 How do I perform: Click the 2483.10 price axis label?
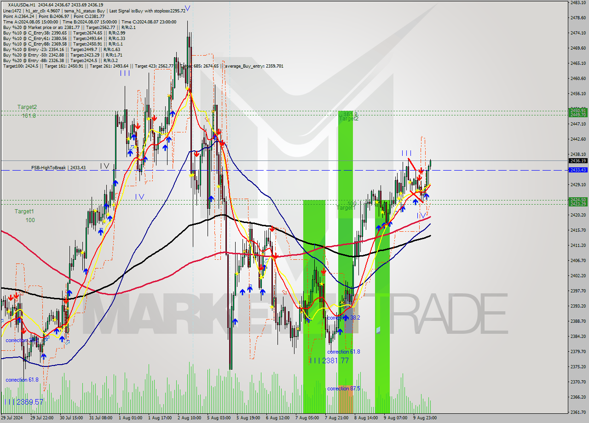(578, 3)
